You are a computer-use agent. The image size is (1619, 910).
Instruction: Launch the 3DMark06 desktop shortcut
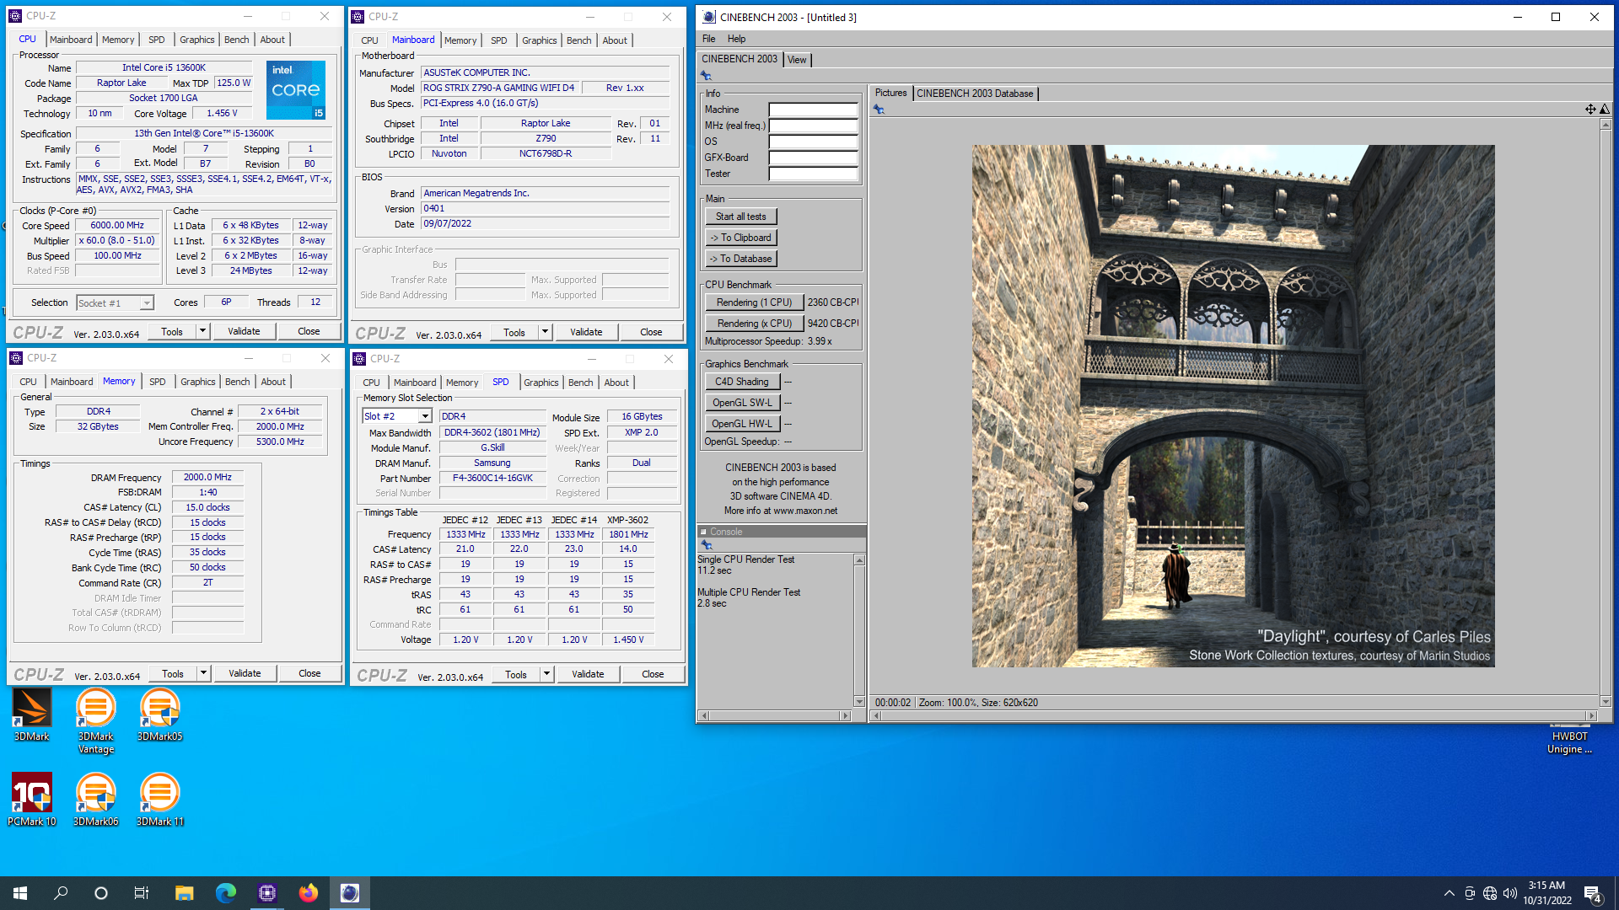pos(95,800)
